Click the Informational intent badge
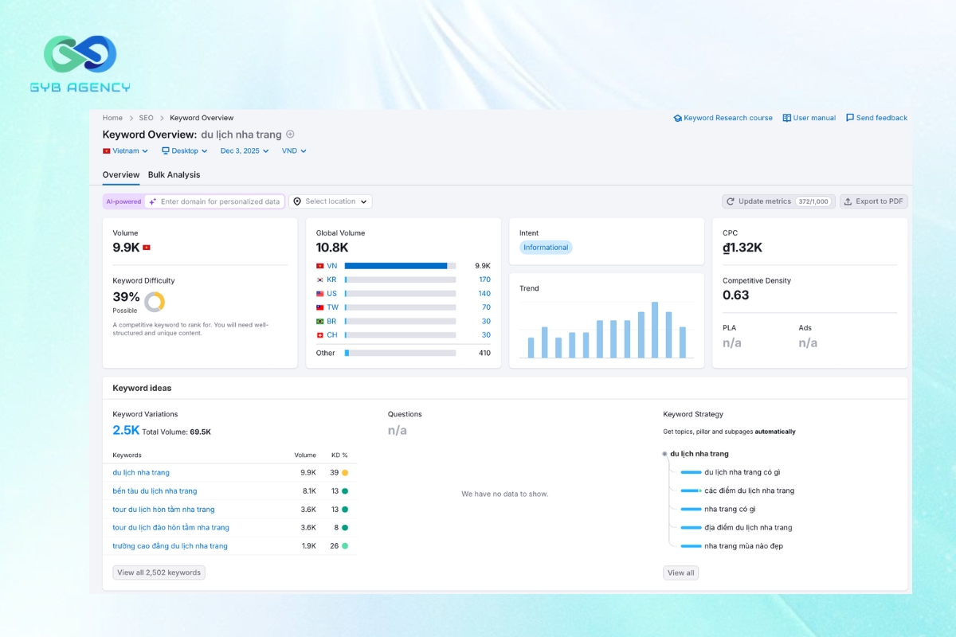The height and width of the screenshot is (637, 956). [x=546, y=248]
